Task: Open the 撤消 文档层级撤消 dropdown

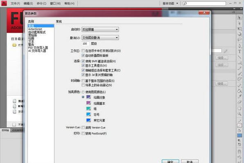Action: pos(100,38)
